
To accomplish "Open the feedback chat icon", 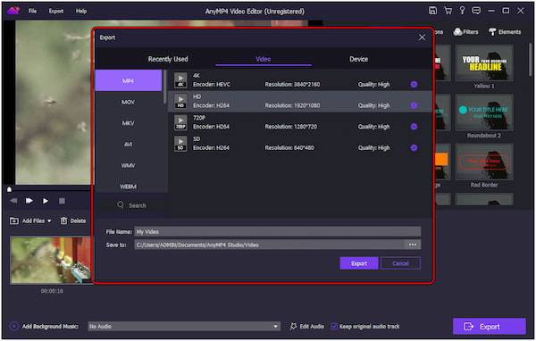I will click(476, 11).
